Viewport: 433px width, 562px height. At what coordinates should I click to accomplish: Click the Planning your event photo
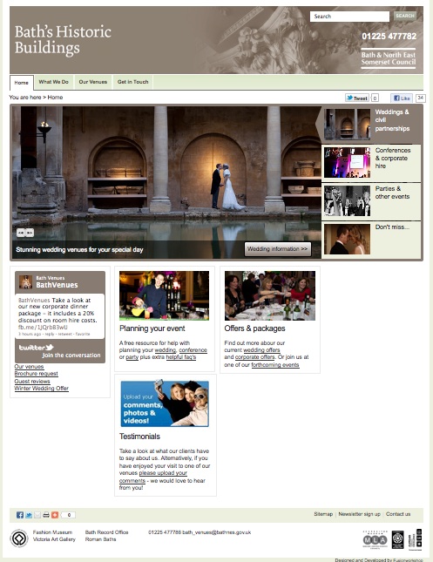pyautogui.click(x=164, y=295)
